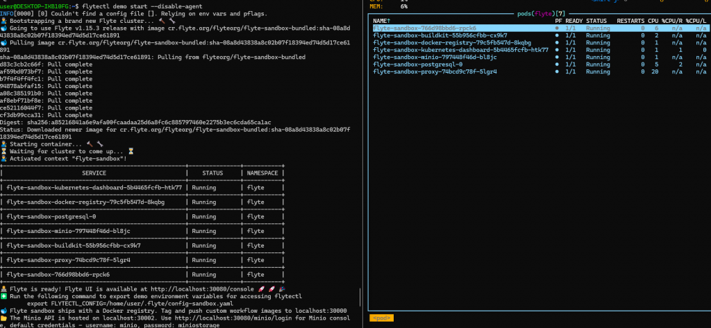This screenshot has height=328, width=711.
Task: Click the Activated context "flyte-sandbox" message
Action: click(x=68, y=159)
